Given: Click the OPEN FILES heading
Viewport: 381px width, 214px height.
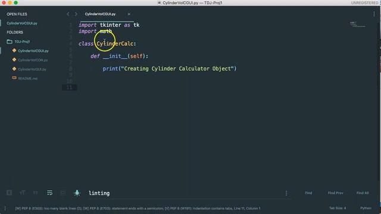Looking at the screenshot, I should [17, 14].
